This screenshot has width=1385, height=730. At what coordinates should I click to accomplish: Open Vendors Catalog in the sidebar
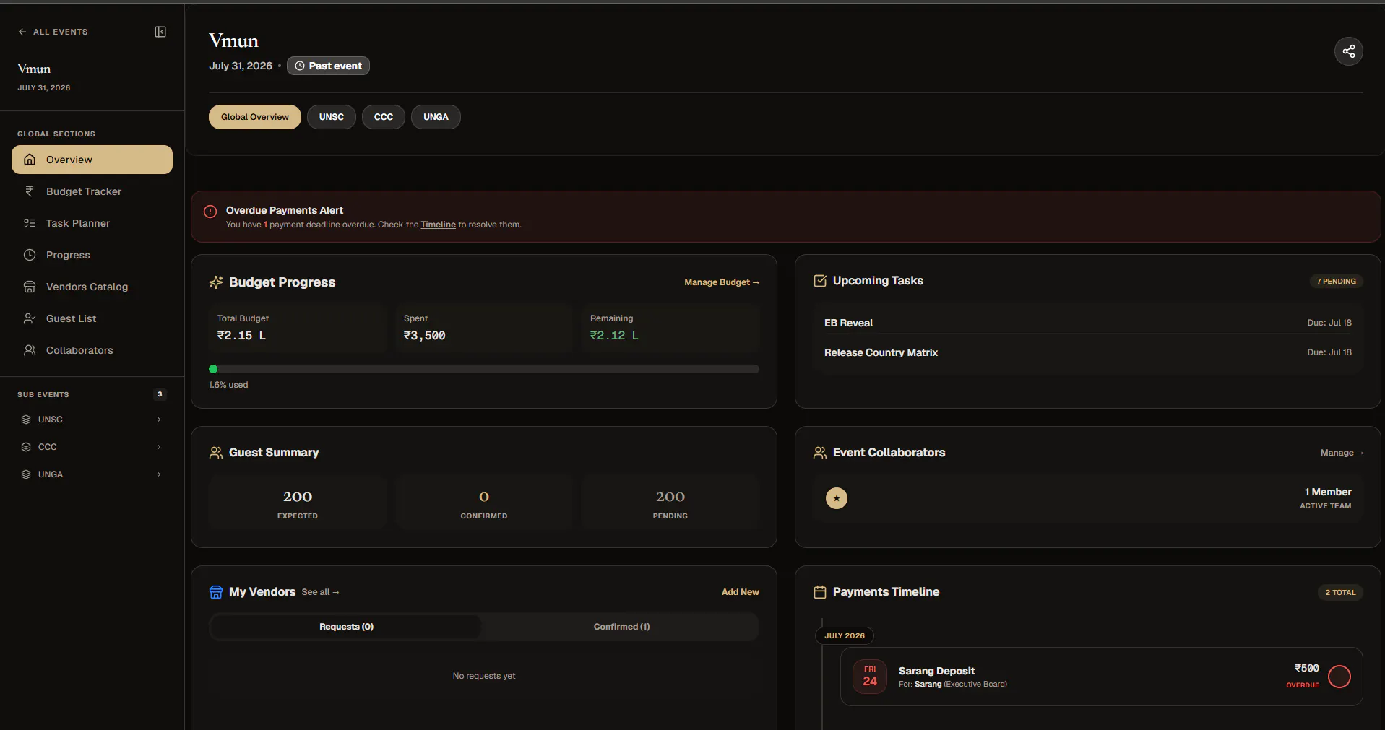point(92,287)
